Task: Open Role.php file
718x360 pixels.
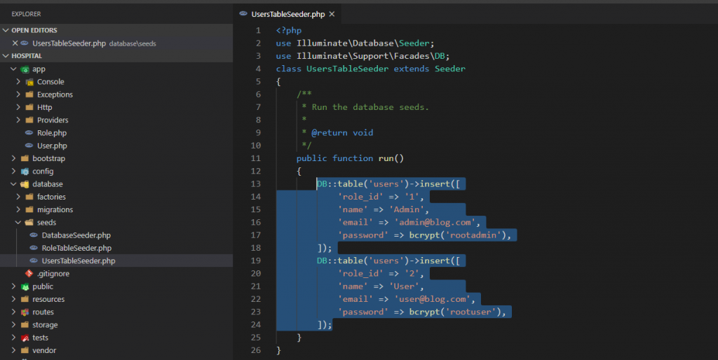Action: click(x=52, y=133)
